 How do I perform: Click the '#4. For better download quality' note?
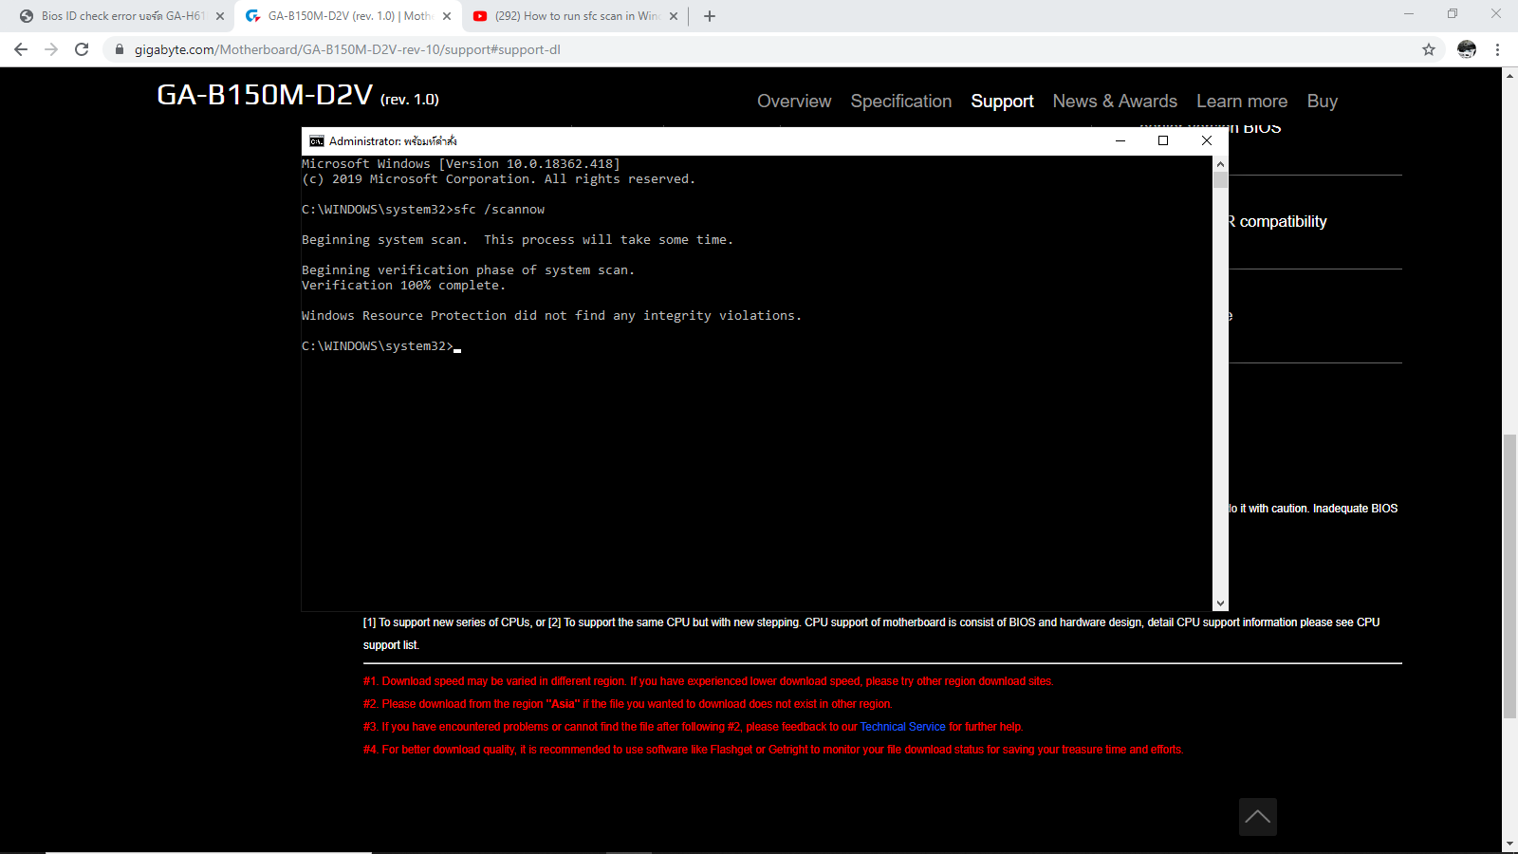pos(773,750)
